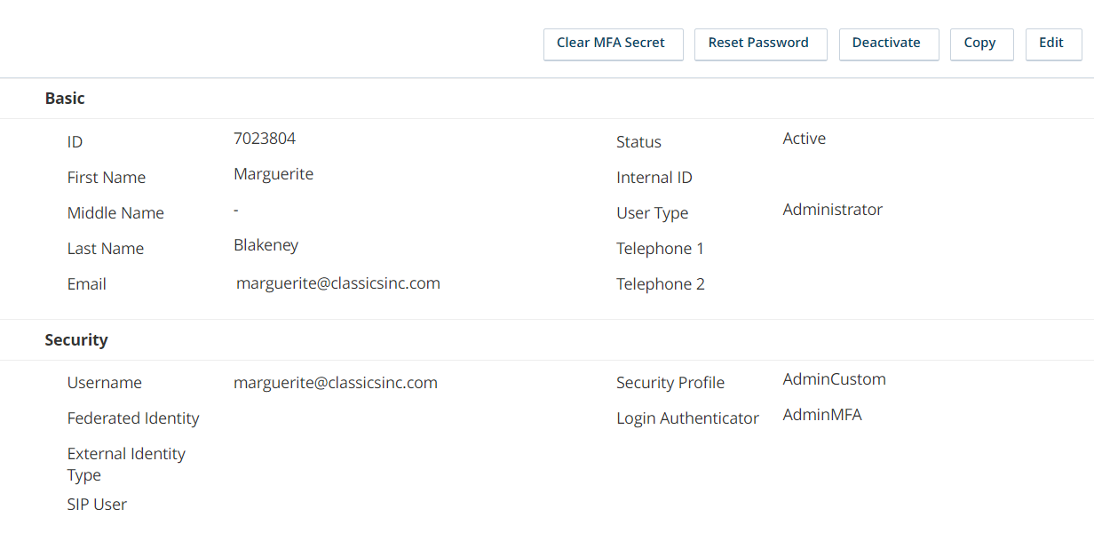Image resolution: width=1094 pixels, height=533 pixels.
Task: Copy this user record
Action: pyautogui.click(x=981, y=44)
